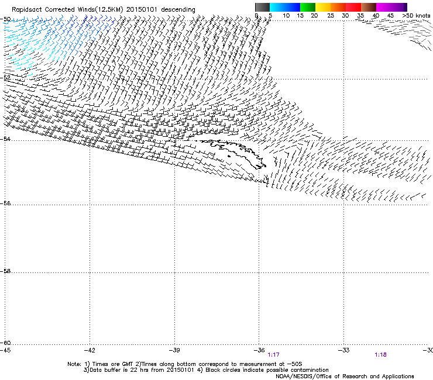Click the 'NOAA/NESDIS/Office of Research and Applications' credit
Screen dimensions: 433x380
tap(345, 376)
